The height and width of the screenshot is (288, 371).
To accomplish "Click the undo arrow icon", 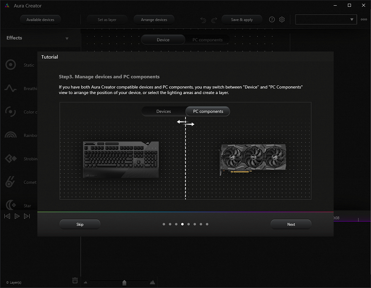I will tap(203, 20).
